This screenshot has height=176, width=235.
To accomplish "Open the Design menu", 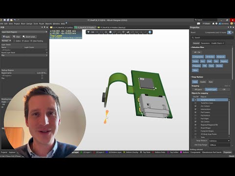I will [x=29, y=23].
